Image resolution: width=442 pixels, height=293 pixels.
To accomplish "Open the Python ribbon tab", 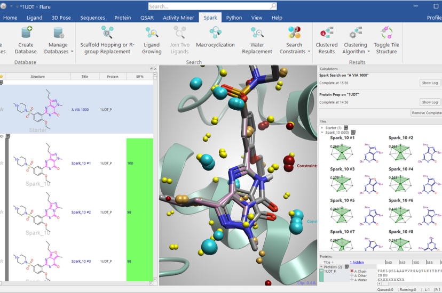I will (234, 18).
